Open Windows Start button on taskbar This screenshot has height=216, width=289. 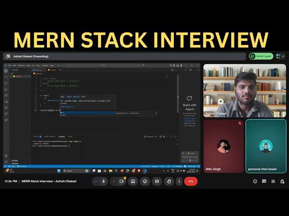pyautogui.click(x=59, y=171)
